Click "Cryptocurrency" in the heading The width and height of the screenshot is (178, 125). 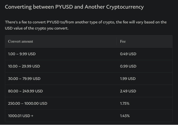pyautogui.click(x=125, y=7)
